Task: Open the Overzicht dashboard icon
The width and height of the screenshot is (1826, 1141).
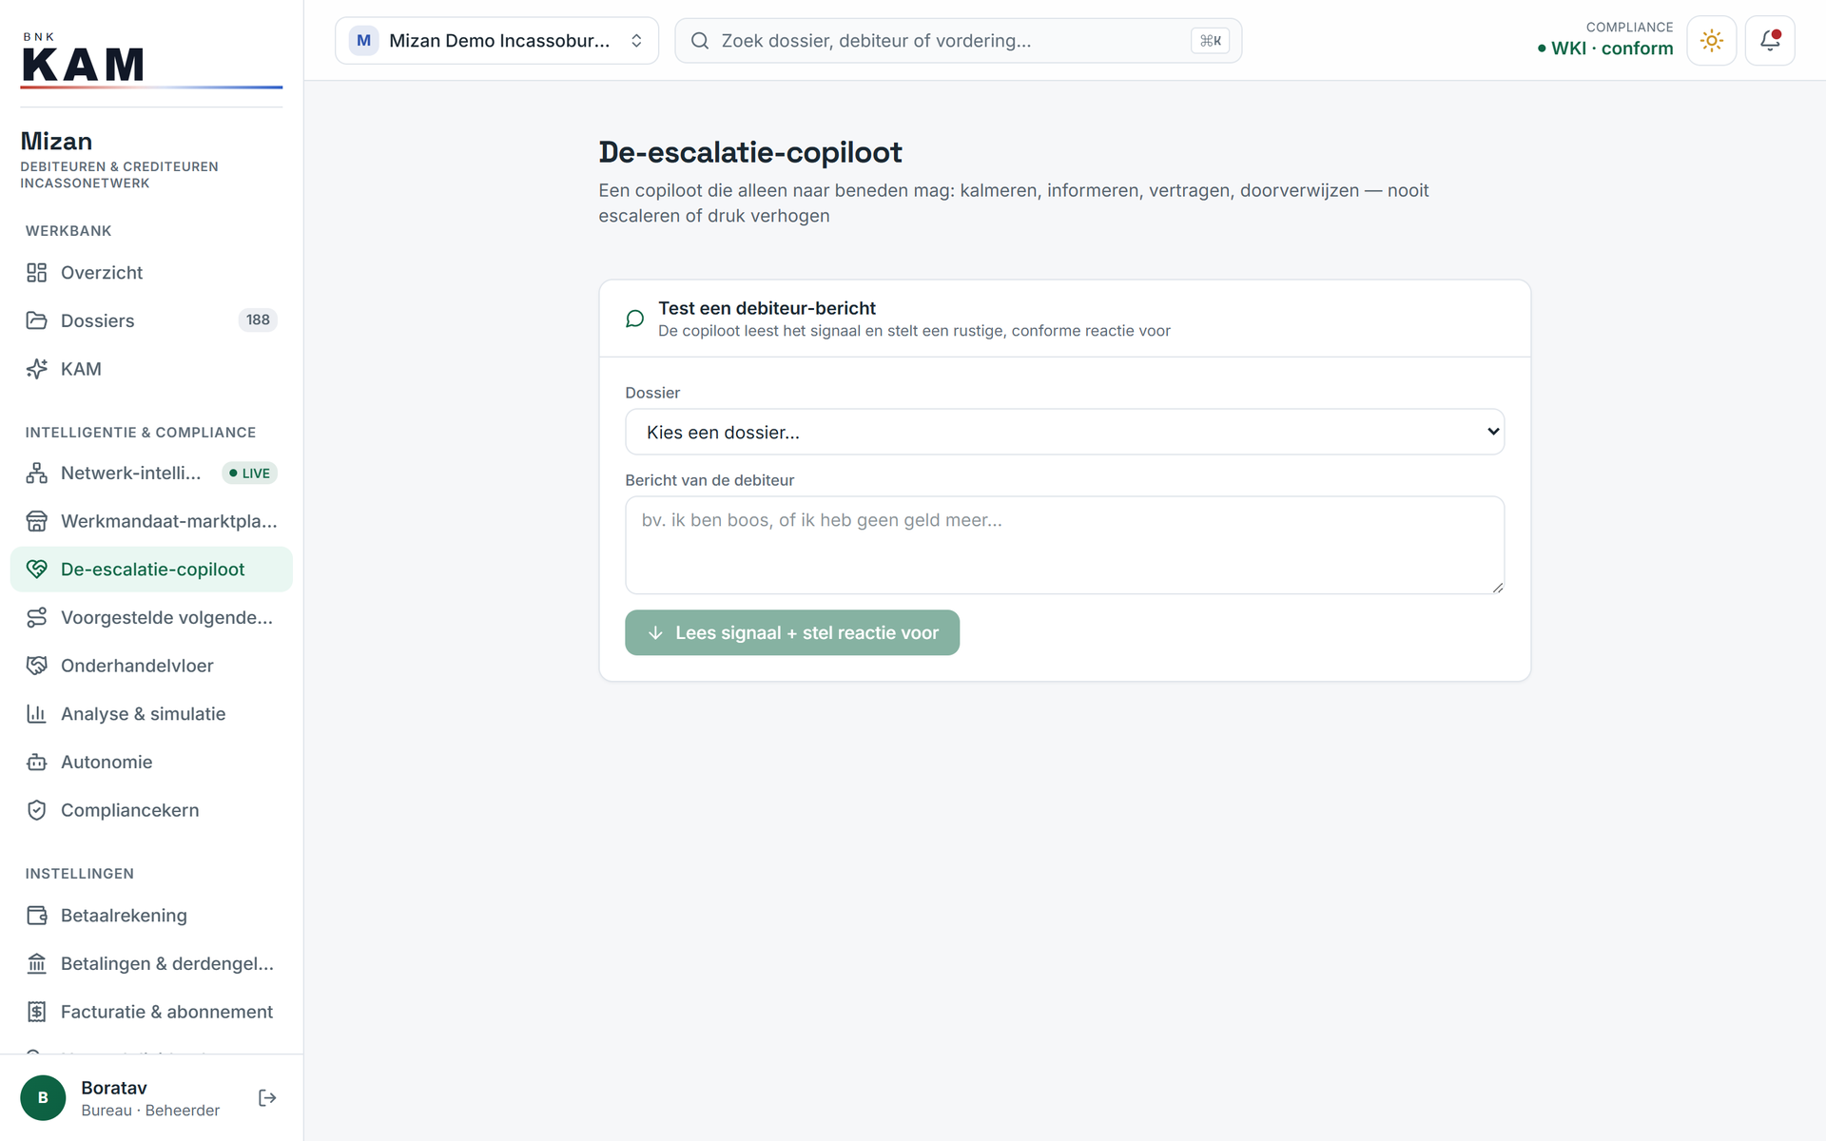Action: pos(36,273)
